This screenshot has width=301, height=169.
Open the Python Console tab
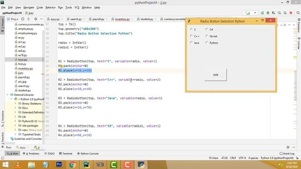tap(88, 154)
